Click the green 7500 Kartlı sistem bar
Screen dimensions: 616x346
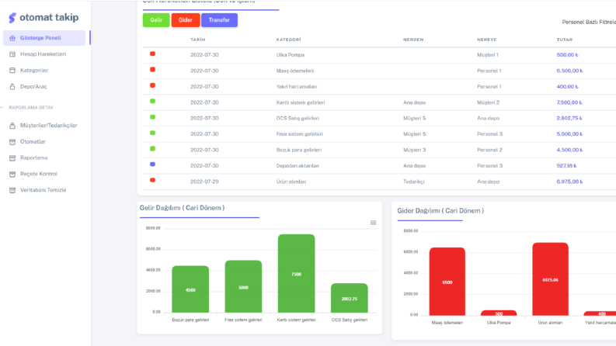(296, 274)
